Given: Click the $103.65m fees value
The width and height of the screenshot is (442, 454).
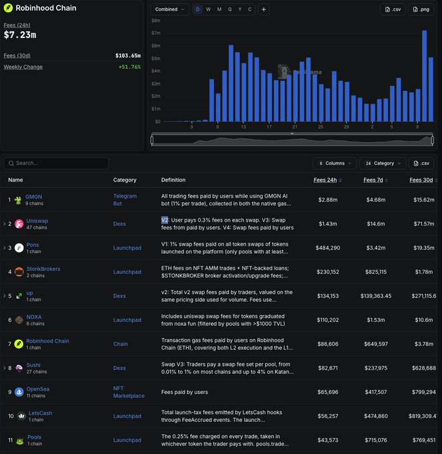Looking at the screenshot, I should [128, 55].
